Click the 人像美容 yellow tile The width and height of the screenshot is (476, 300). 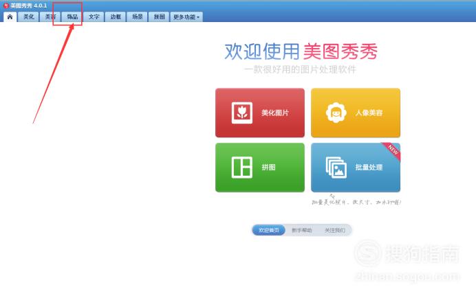[356, 113]
